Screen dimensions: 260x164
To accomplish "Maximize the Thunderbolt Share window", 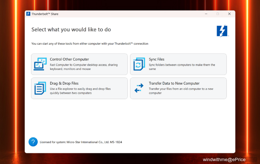I will click(218, 14).
